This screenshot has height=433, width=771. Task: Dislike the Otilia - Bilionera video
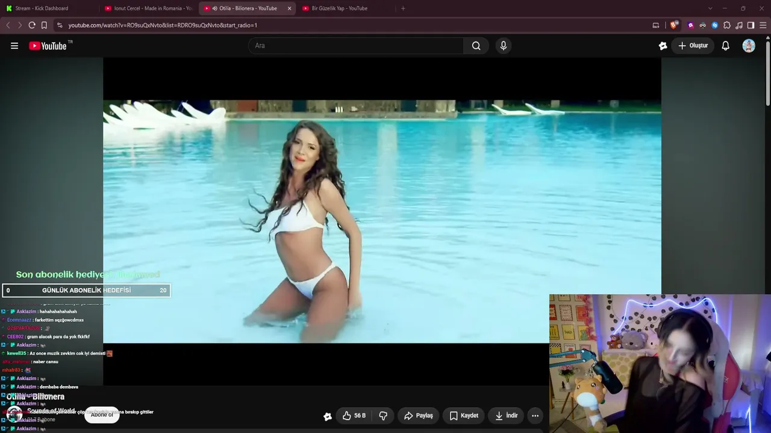click(383, 416)
